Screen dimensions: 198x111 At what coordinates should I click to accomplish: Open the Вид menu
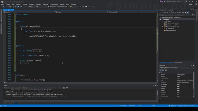[x=13, y=4]
